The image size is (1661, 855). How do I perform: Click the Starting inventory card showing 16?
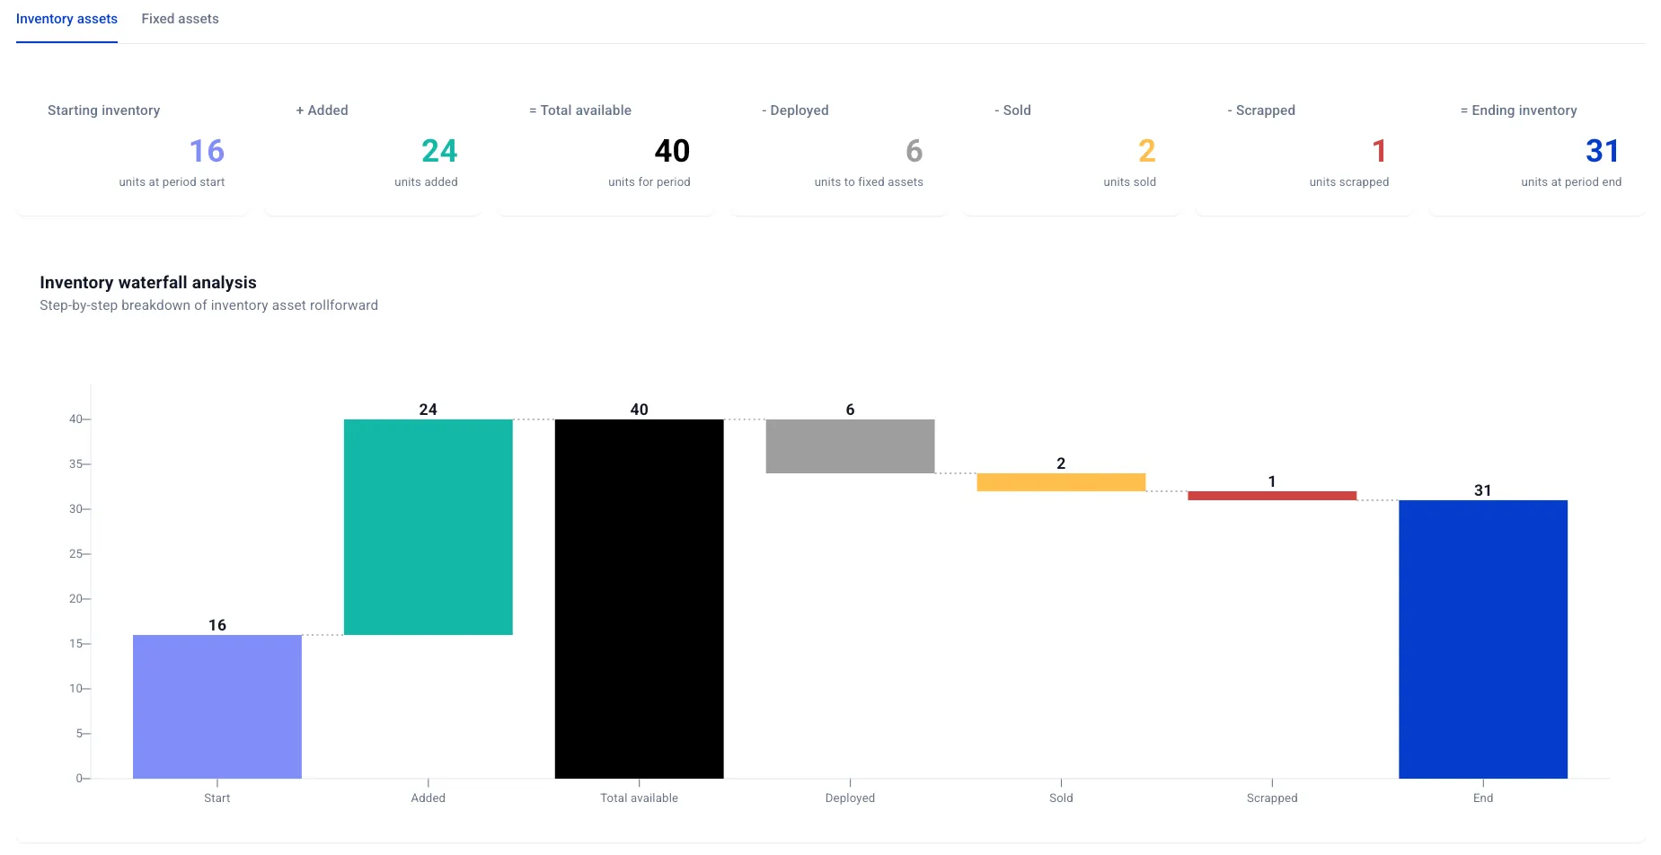click(131, 146)
